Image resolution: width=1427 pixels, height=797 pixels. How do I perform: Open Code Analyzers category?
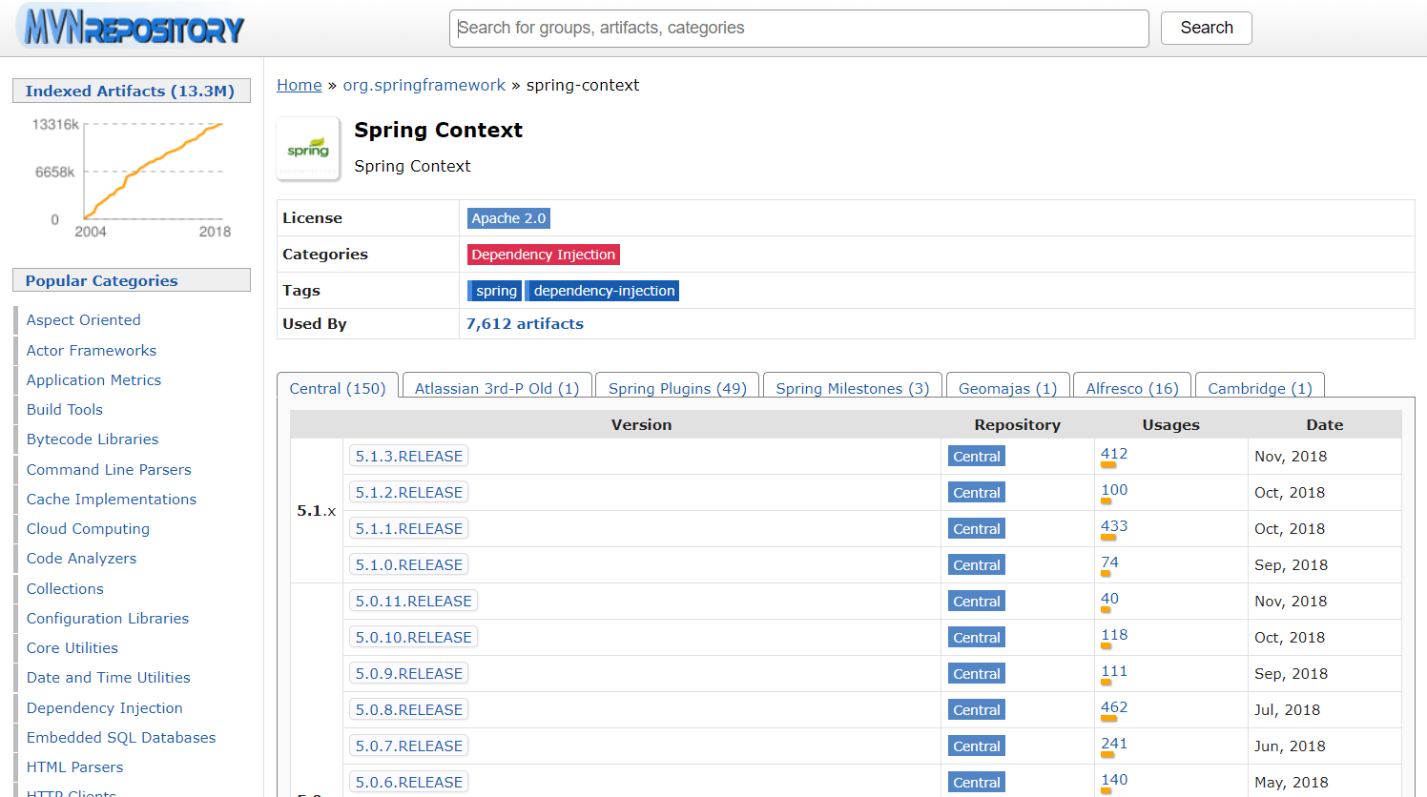(x=81, y=559)
